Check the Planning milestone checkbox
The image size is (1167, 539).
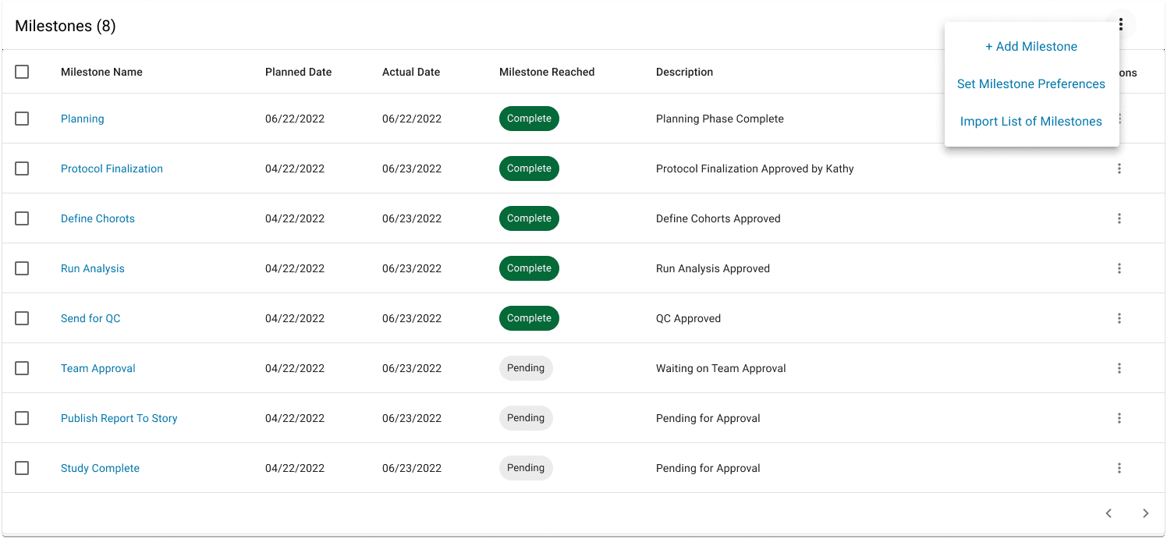click(22, 119)
